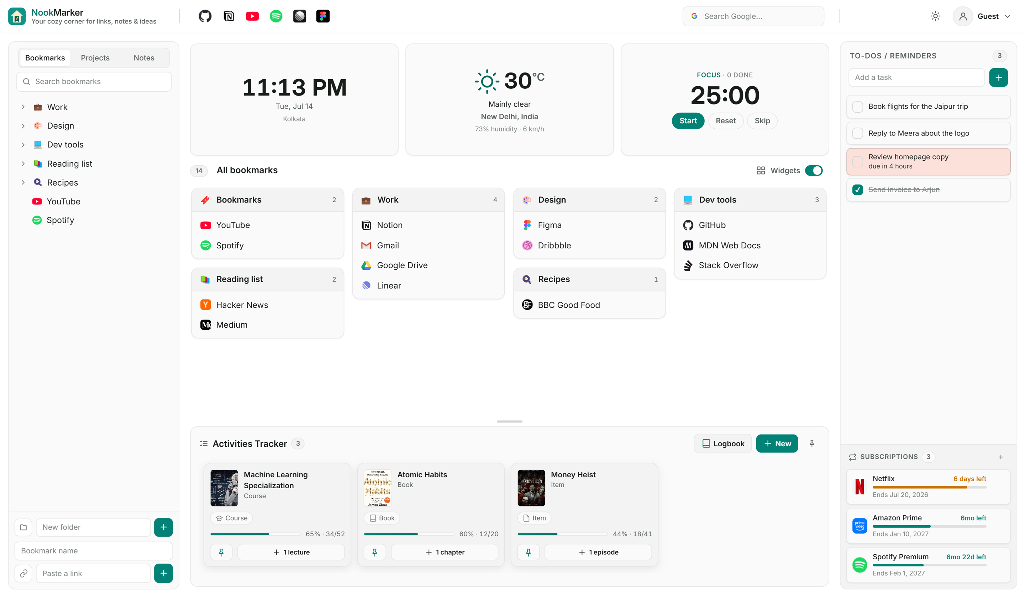Click the Machine Learning course progress bar
Screen dimensions: 1025x597
(255, 534)
